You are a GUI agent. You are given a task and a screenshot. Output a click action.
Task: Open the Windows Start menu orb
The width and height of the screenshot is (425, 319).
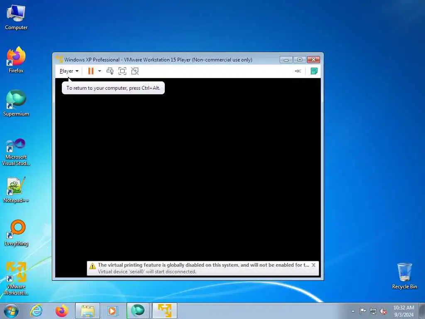tap(11, 311)
